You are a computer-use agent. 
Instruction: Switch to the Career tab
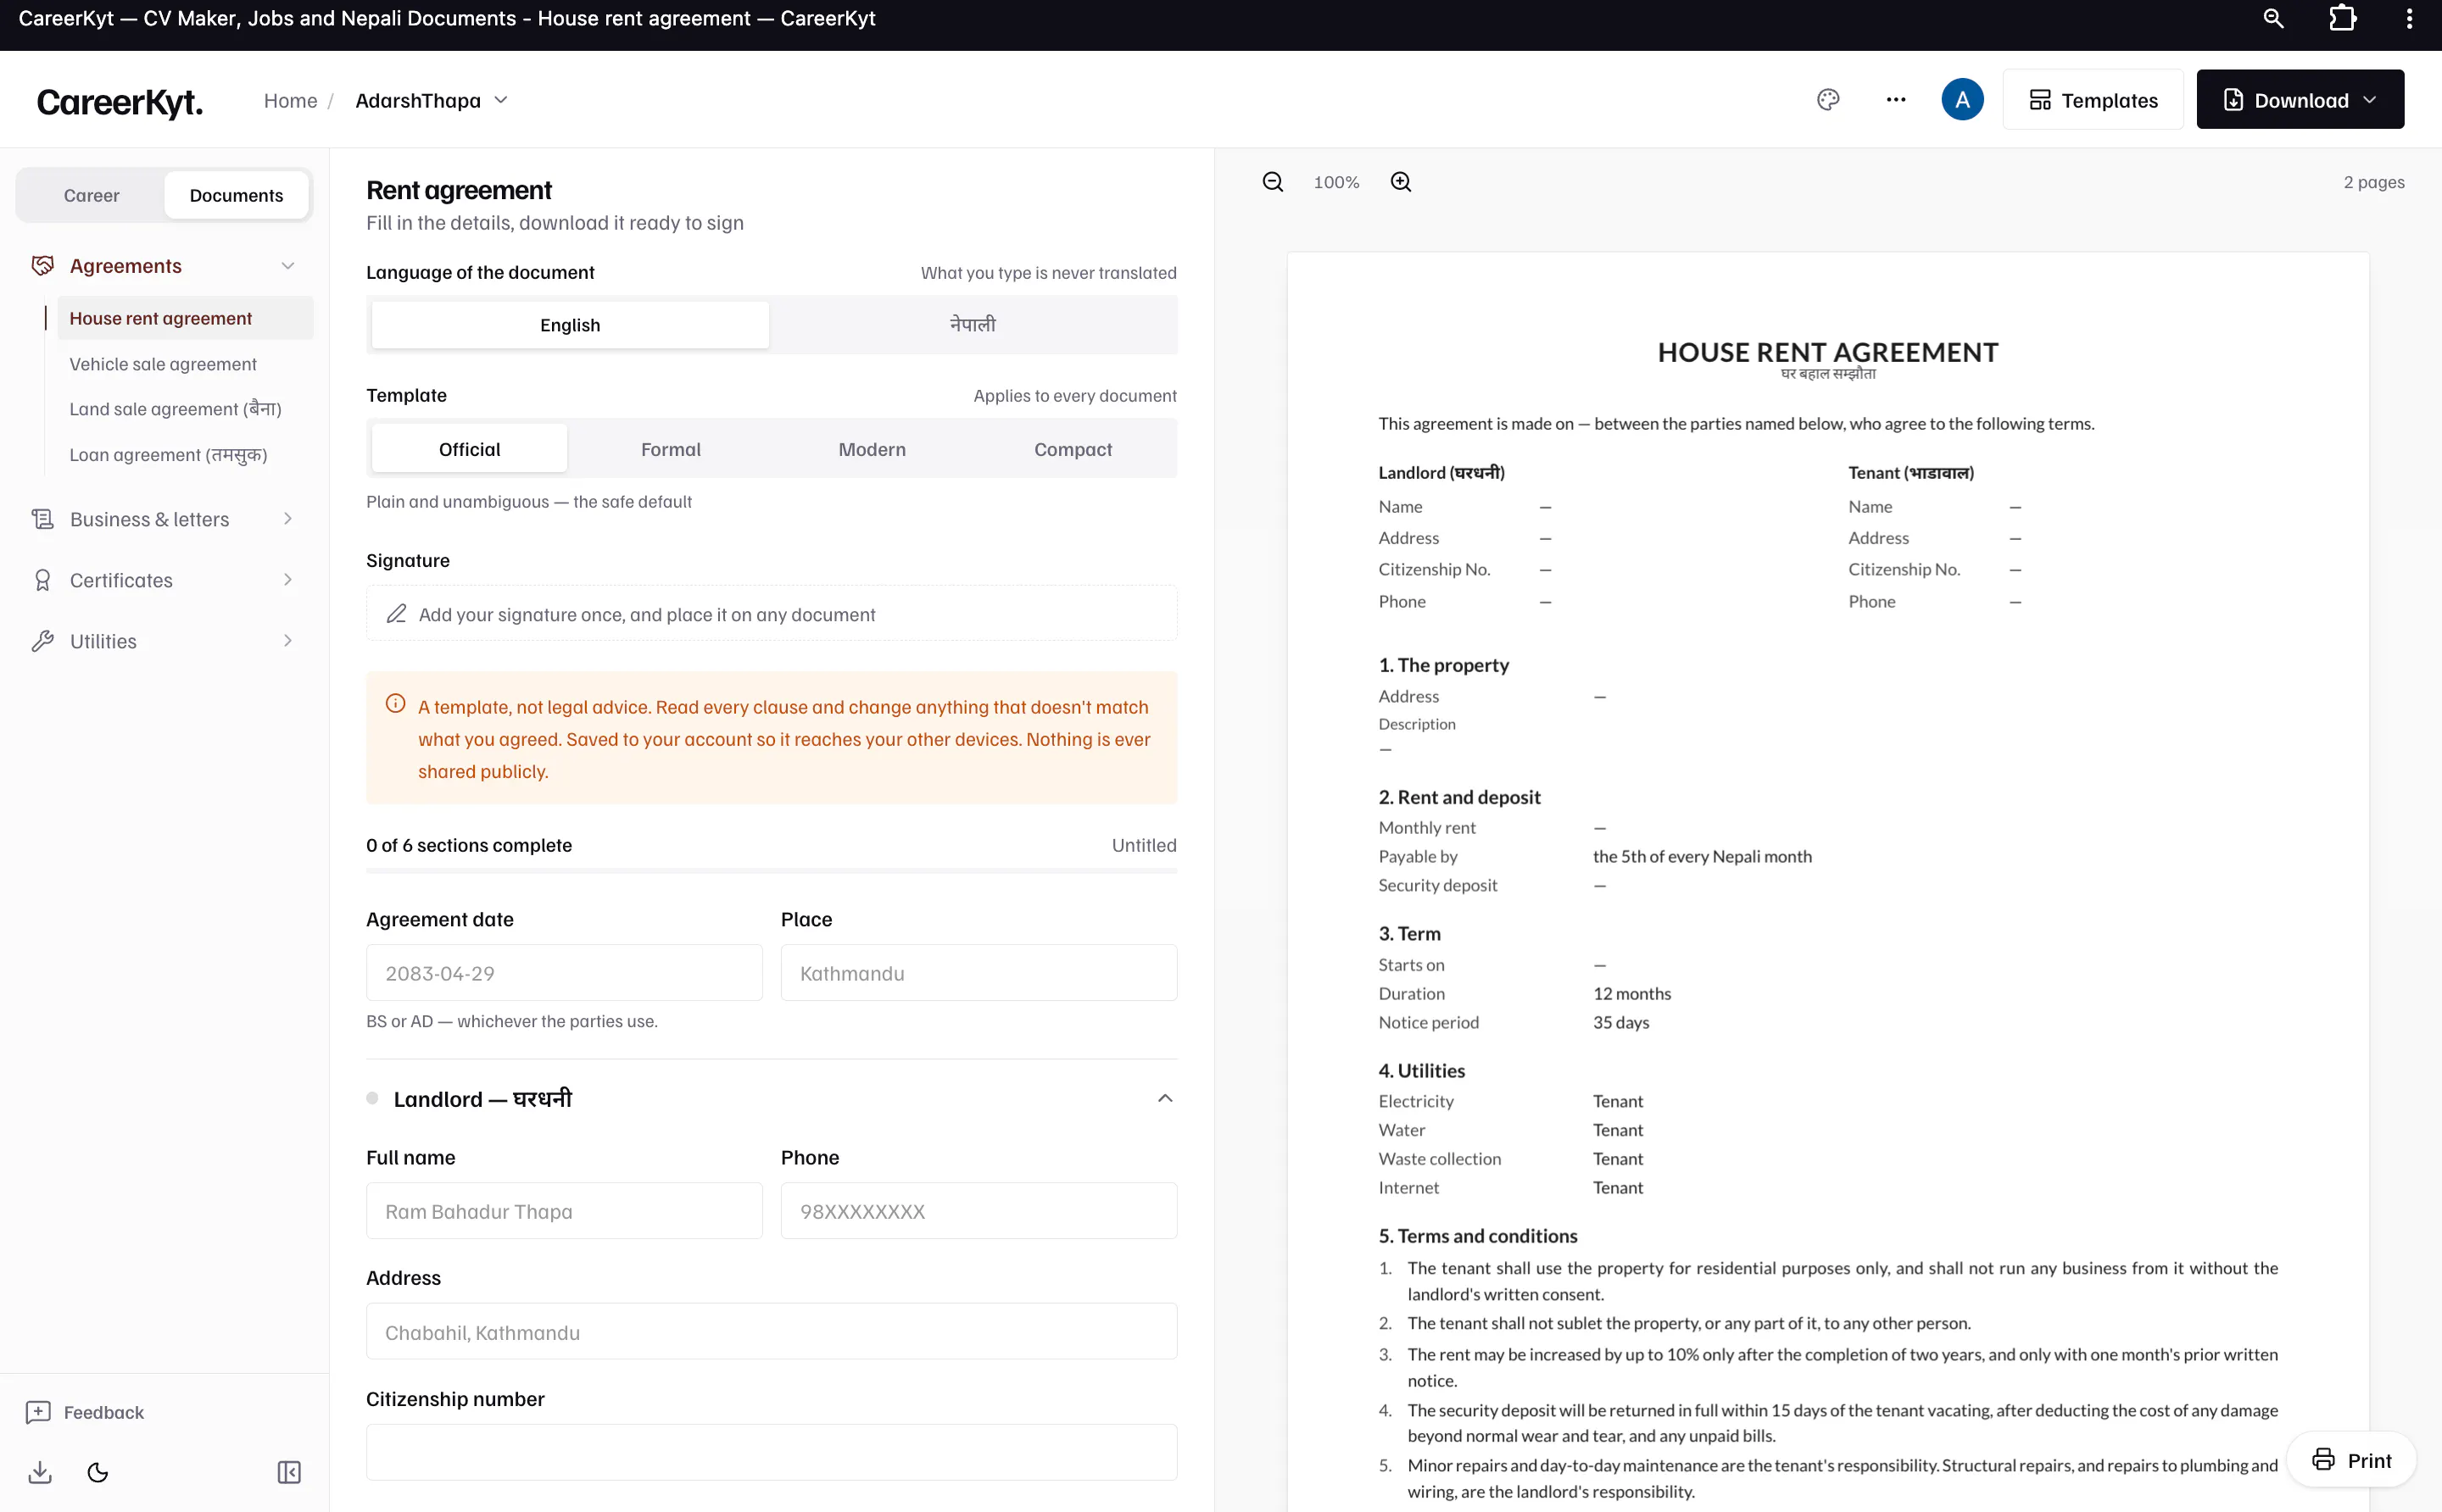pos(91,195)
